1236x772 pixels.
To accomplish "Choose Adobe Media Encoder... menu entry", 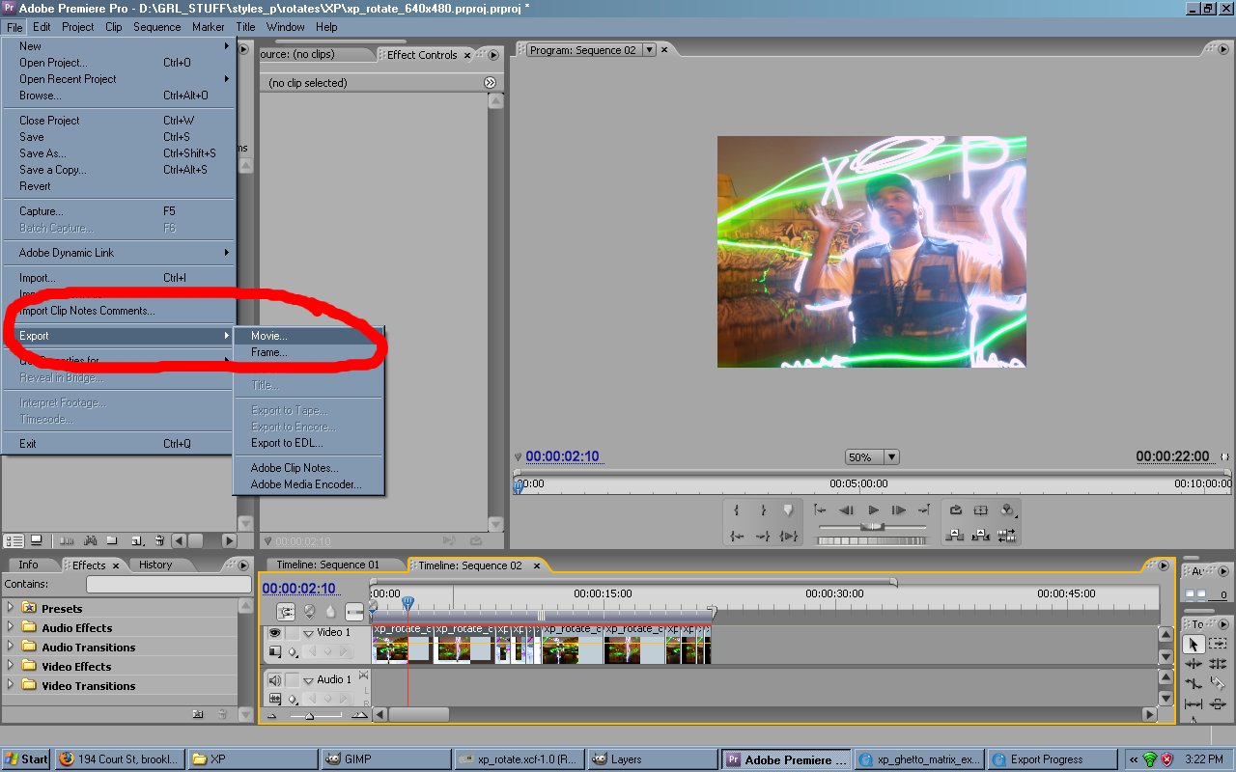I will point(309,484).
